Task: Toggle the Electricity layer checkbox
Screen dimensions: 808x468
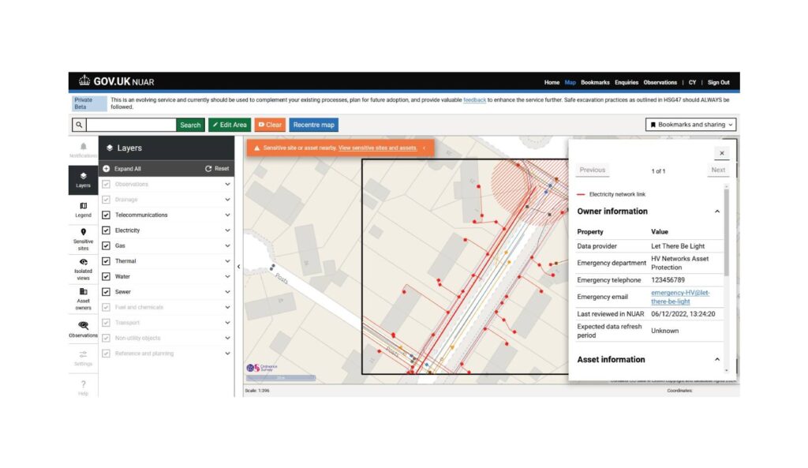Action: tap(107, 230)
